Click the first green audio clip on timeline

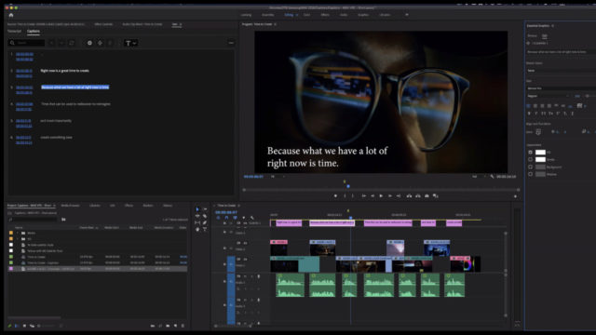coord(290,286)
